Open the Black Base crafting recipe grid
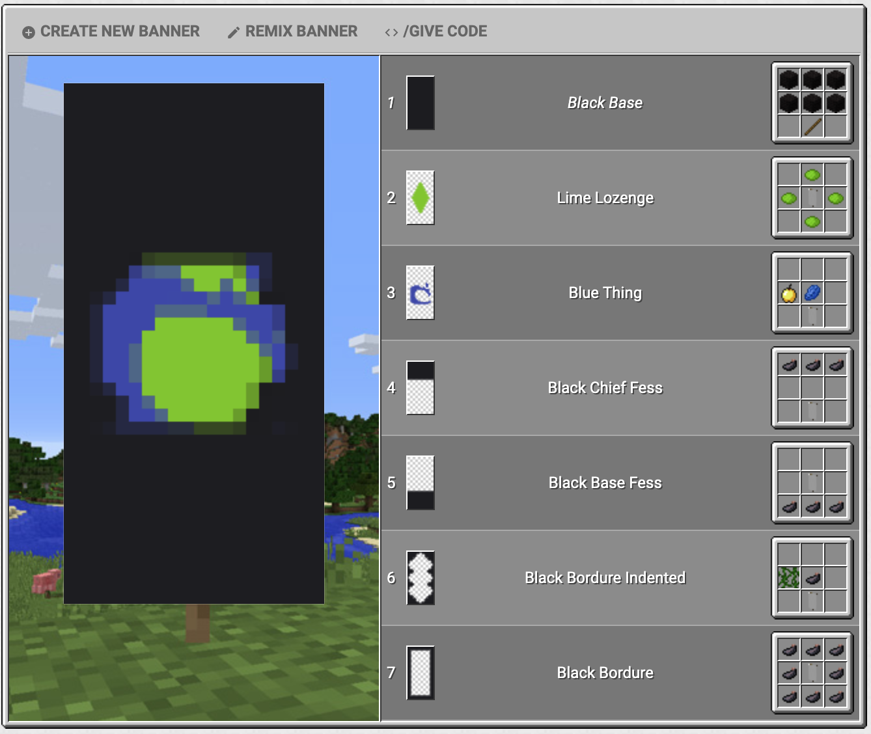This screenshot has width=871, height=734. 812,103
